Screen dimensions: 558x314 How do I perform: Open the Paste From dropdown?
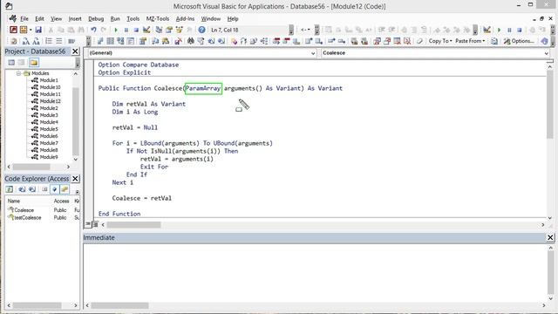[x=470, y=41]
